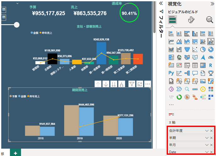Viewport: 216px width, 156px height.
Task: Insert an Azure Maps visual
Action: (x=203, y=57)
